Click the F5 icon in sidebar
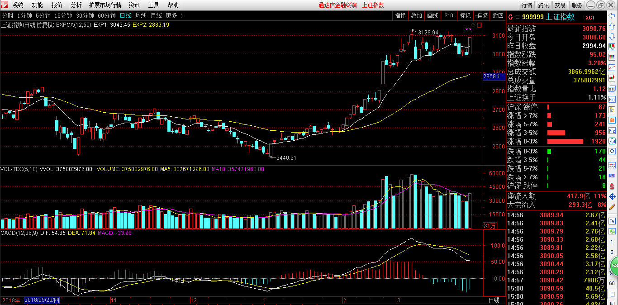 click(x=612, y=221)
